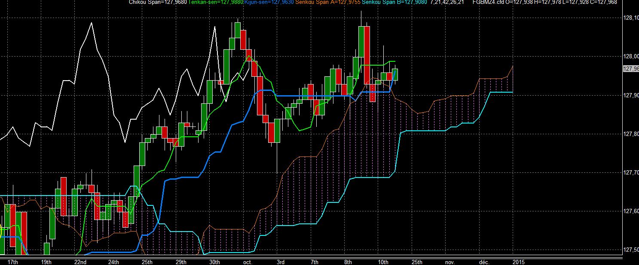Click the 7th date axis label
Image resolution: width=639 pixels, height=265 pixels.
pos(314,262)
